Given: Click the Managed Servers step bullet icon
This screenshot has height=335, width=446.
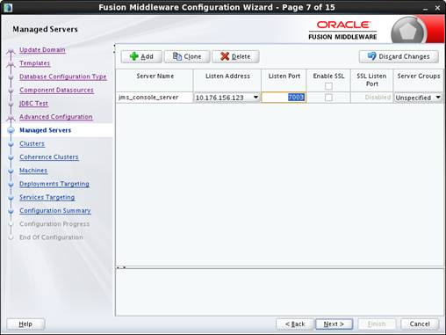Looking at the screenshot, I should point(11,130).
